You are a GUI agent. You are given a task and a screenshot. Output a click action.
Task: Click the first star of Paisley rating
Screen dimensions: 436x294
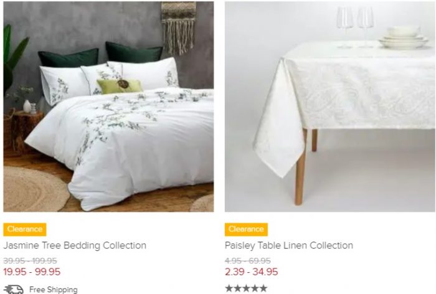(x=229, y=288)
